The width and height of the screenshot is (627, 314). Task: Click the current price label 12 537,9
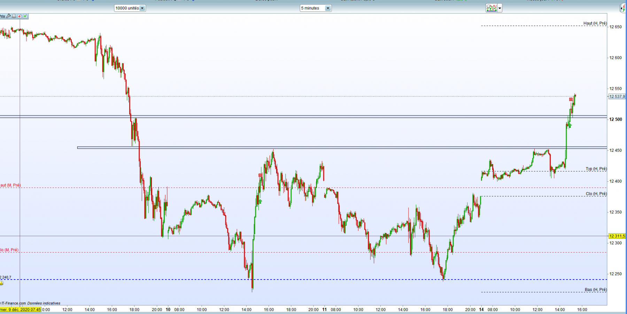617,96
